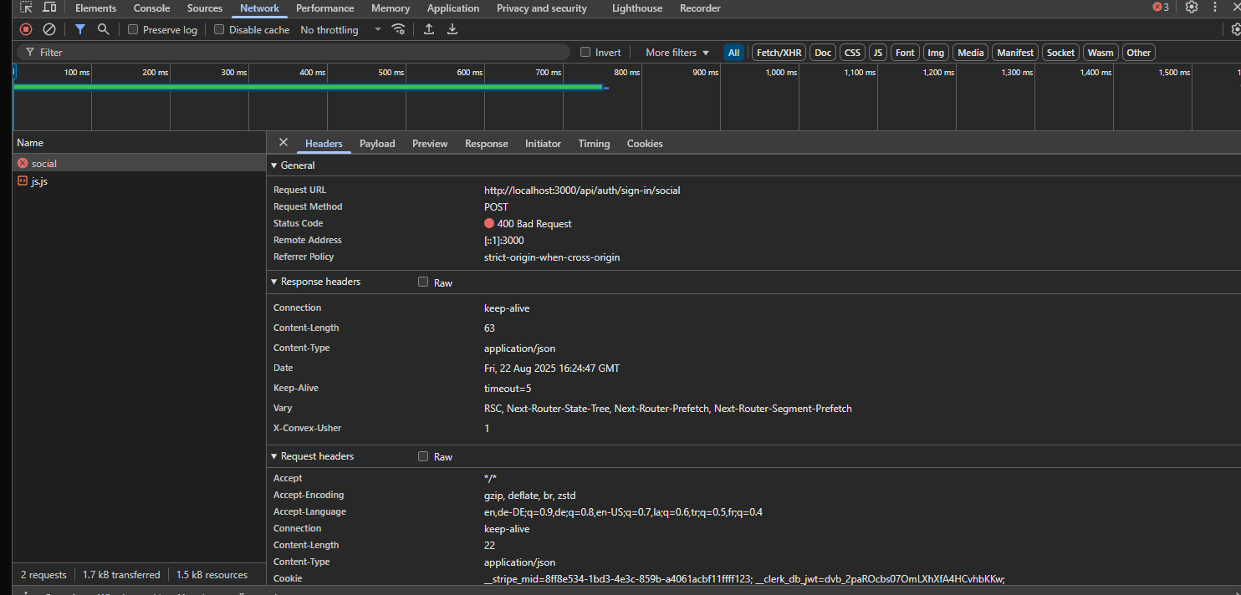Filter requests by Fetch/XHR
1241x595 pixels.
point(779,53)
